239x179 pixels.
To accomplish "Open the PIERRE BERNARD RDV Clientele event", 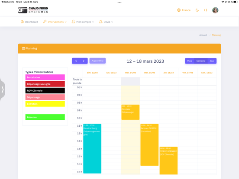I will (x=168, y=160).
